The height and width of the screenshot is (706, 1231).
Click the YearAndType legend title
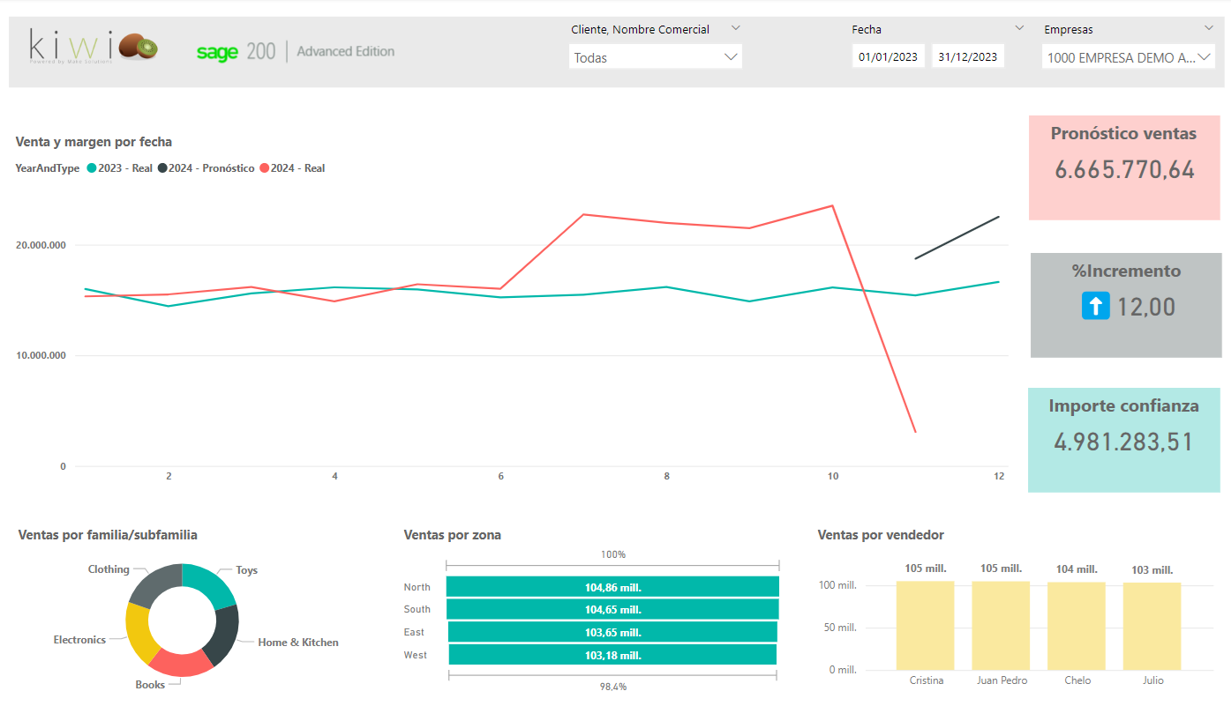(x=48, y=168)
